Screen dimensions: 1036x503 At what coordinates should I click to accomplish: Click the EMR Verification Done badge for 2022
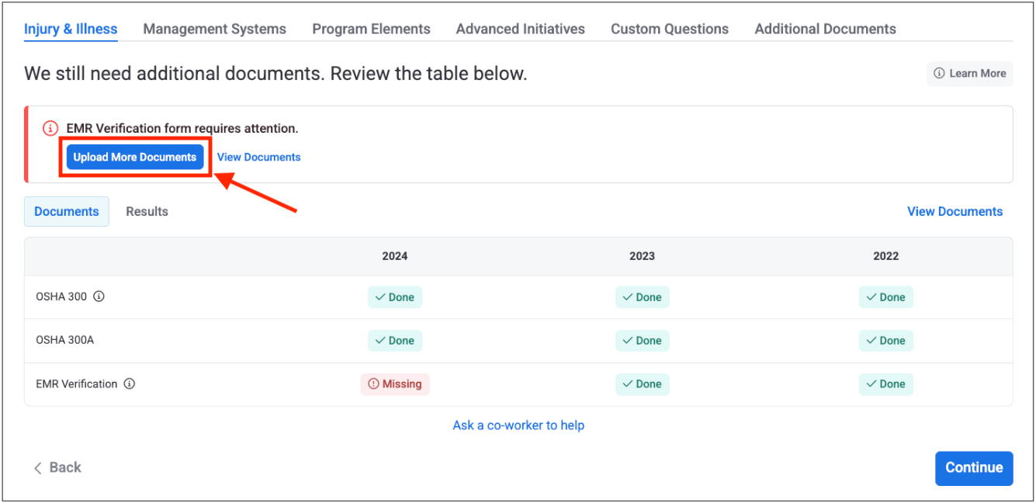(x=885, y=384)
